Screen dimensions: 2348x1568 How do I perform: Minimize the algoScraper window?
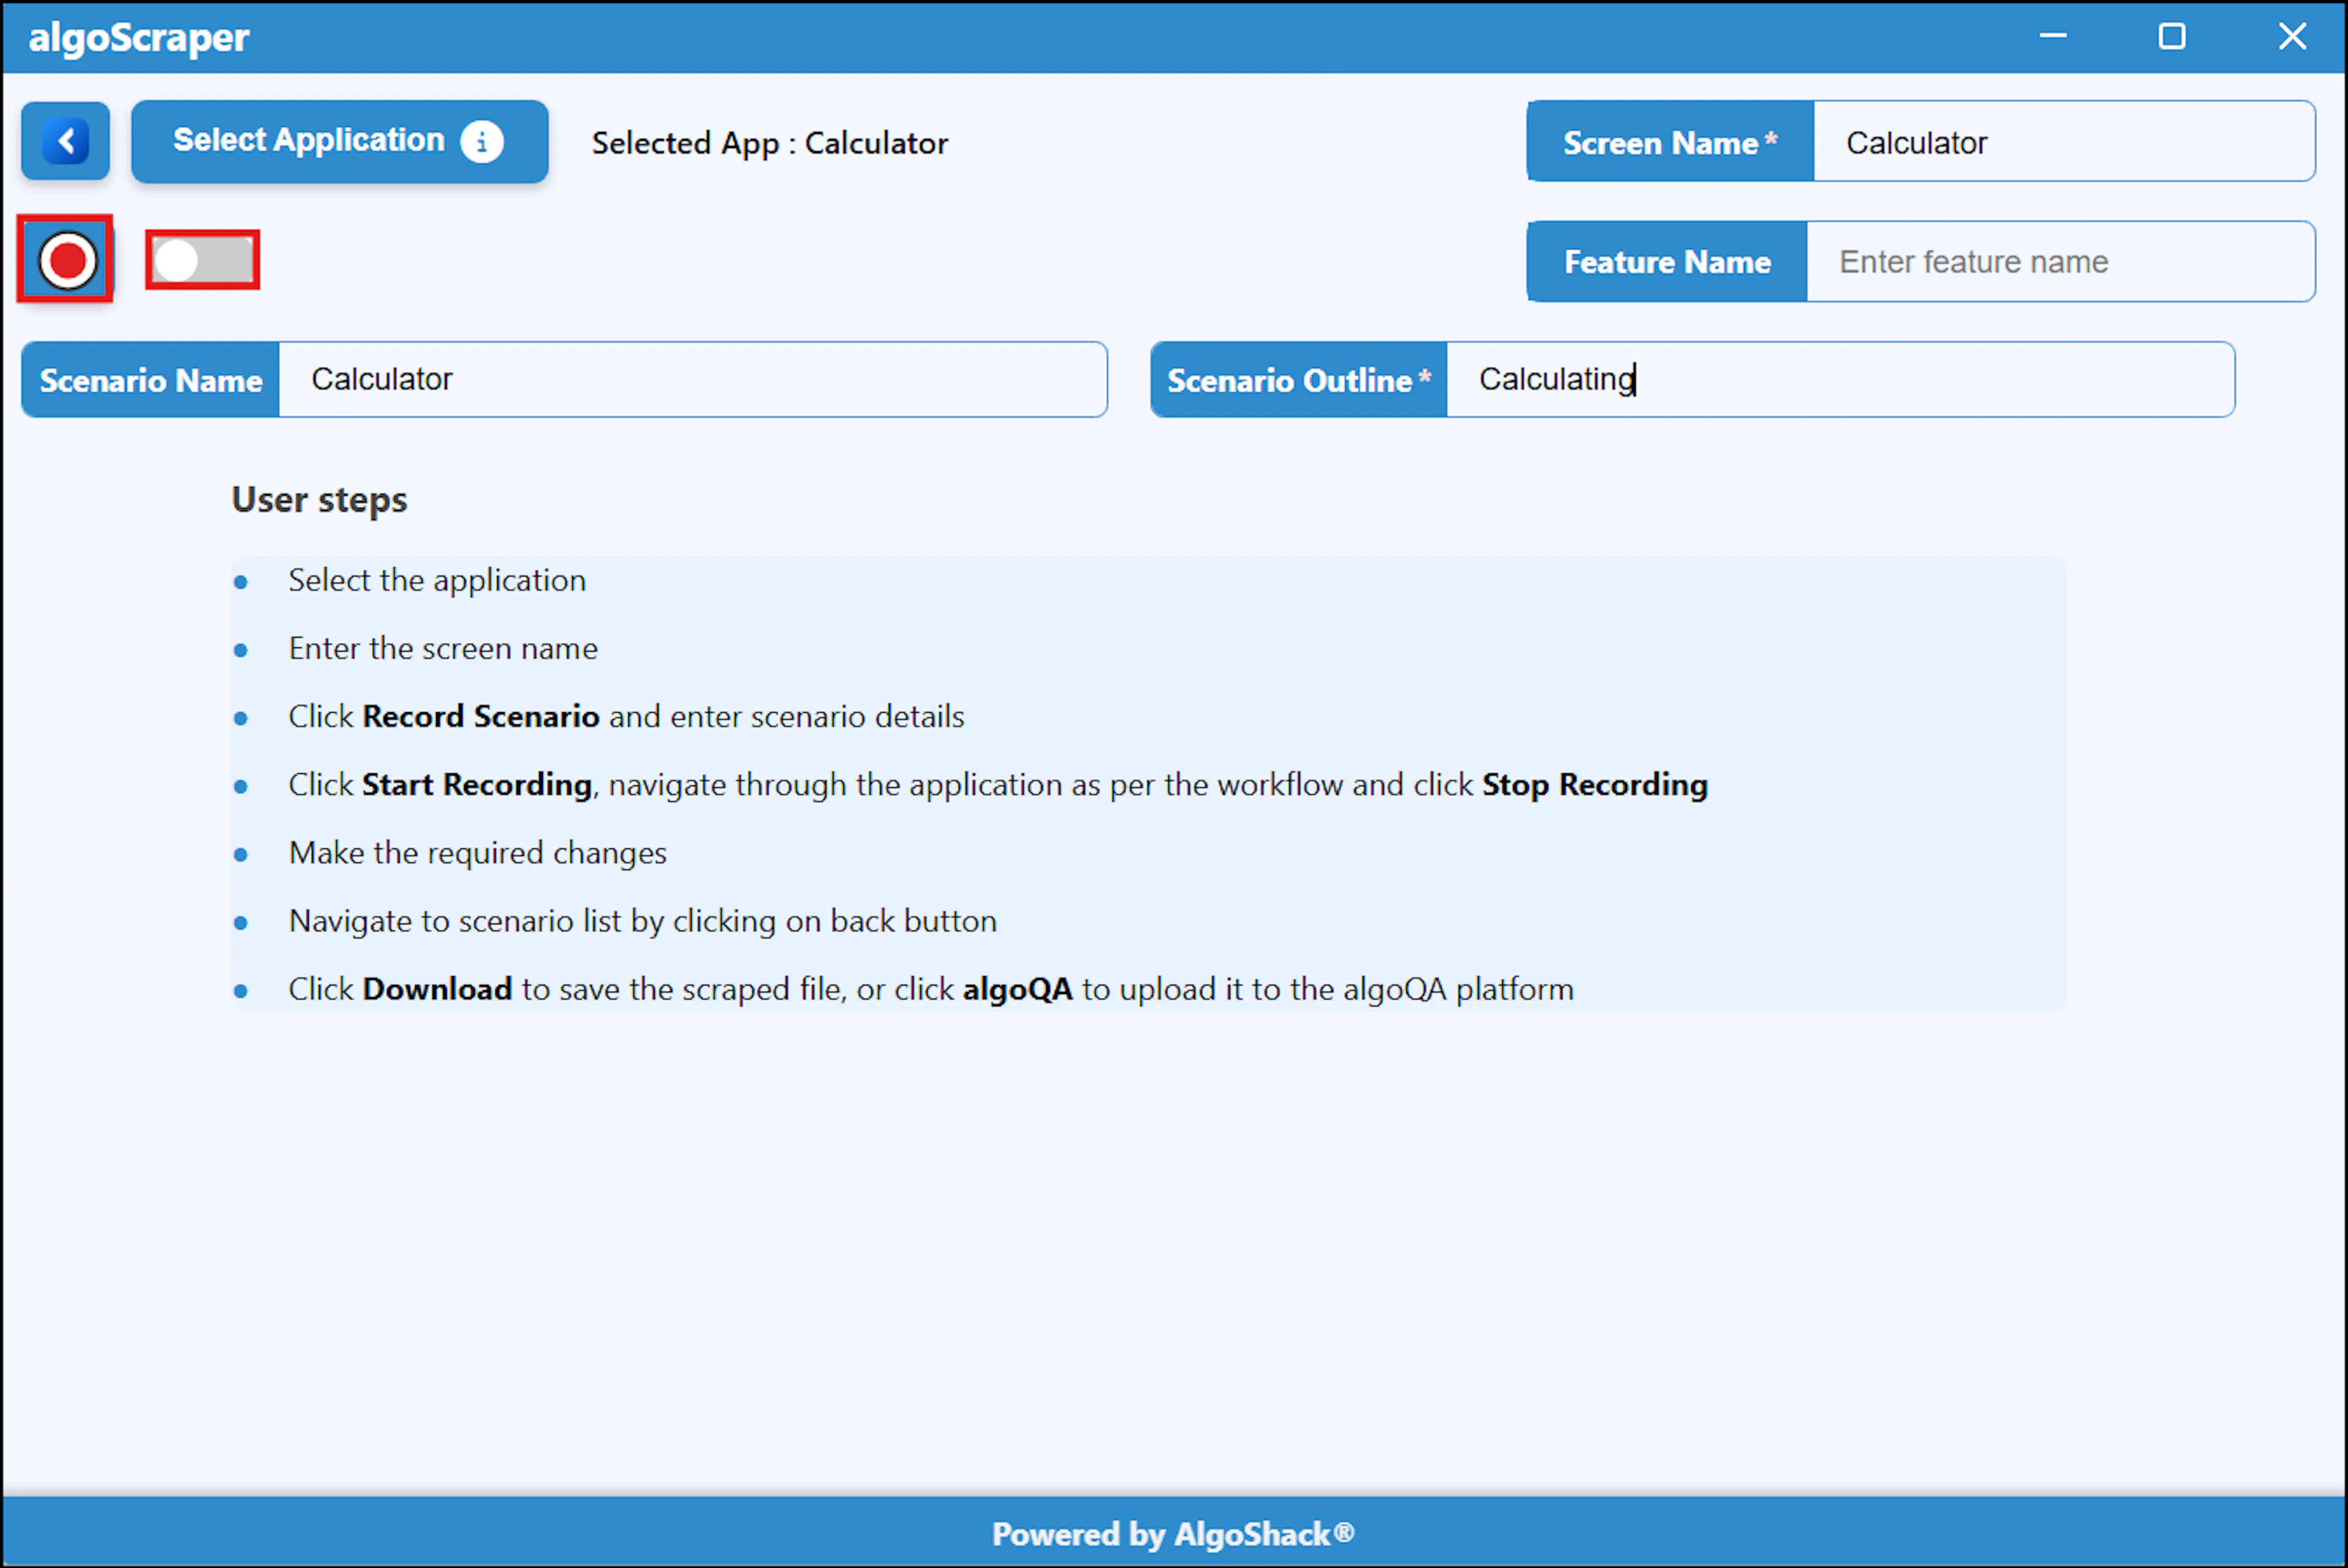point(2052,36)
